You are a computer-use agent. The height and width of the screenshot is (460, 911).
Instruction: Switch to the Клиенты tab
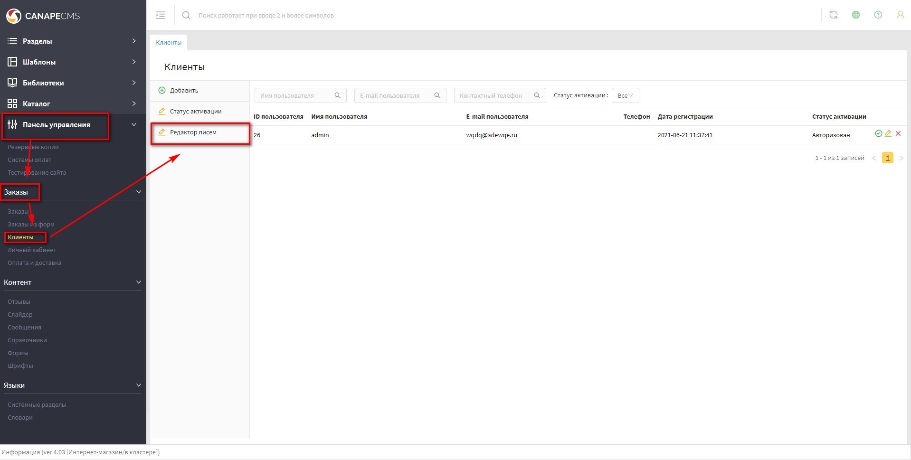(169, 43)
